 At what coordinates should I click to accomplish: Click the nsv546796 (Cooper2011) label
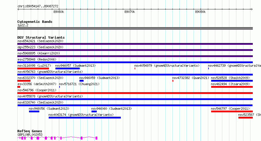37,90
